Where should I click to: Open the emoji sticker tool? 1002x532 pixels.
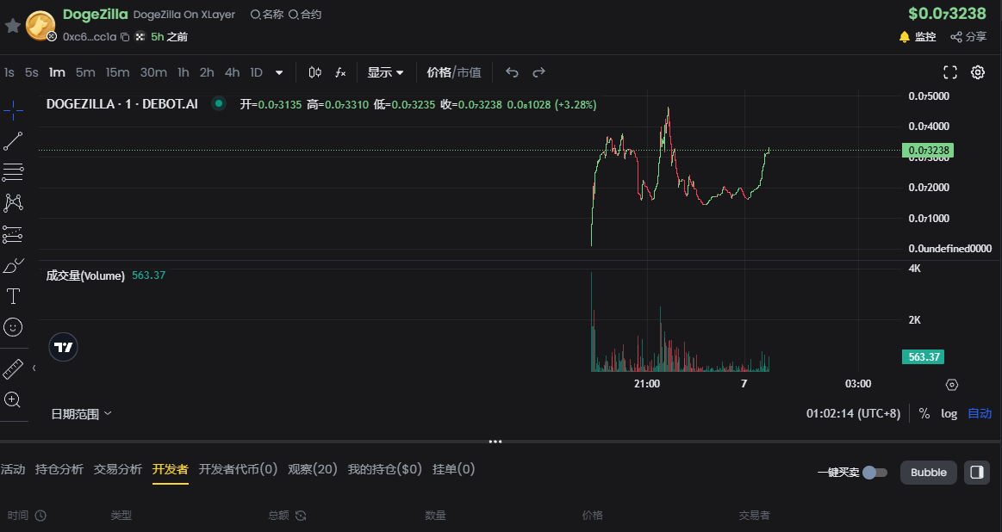click(x=14, y=328)
